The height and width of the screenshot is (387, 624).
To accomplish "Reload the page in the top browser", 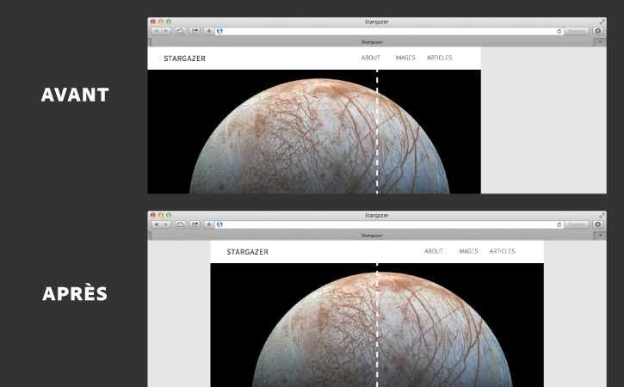I will click(559, 31).
